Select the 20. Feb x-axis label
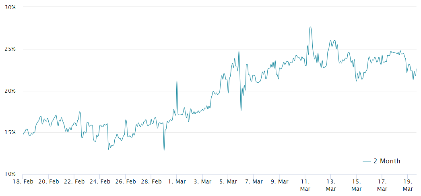Viewport: 421px width, 196px height. tap(49, 181)
